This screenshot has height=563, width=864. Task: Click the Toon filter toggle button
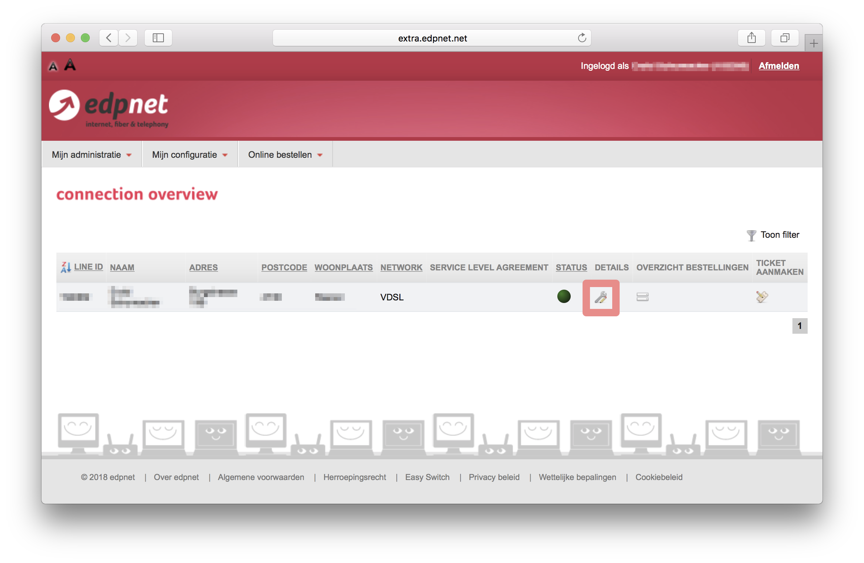click(x=773, y=234)
